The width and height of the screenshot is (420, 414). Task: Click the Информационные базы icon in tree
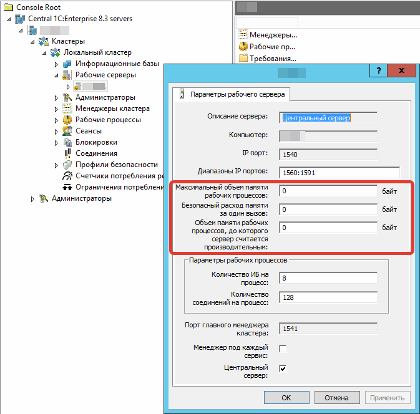click(x=67, y=64)
